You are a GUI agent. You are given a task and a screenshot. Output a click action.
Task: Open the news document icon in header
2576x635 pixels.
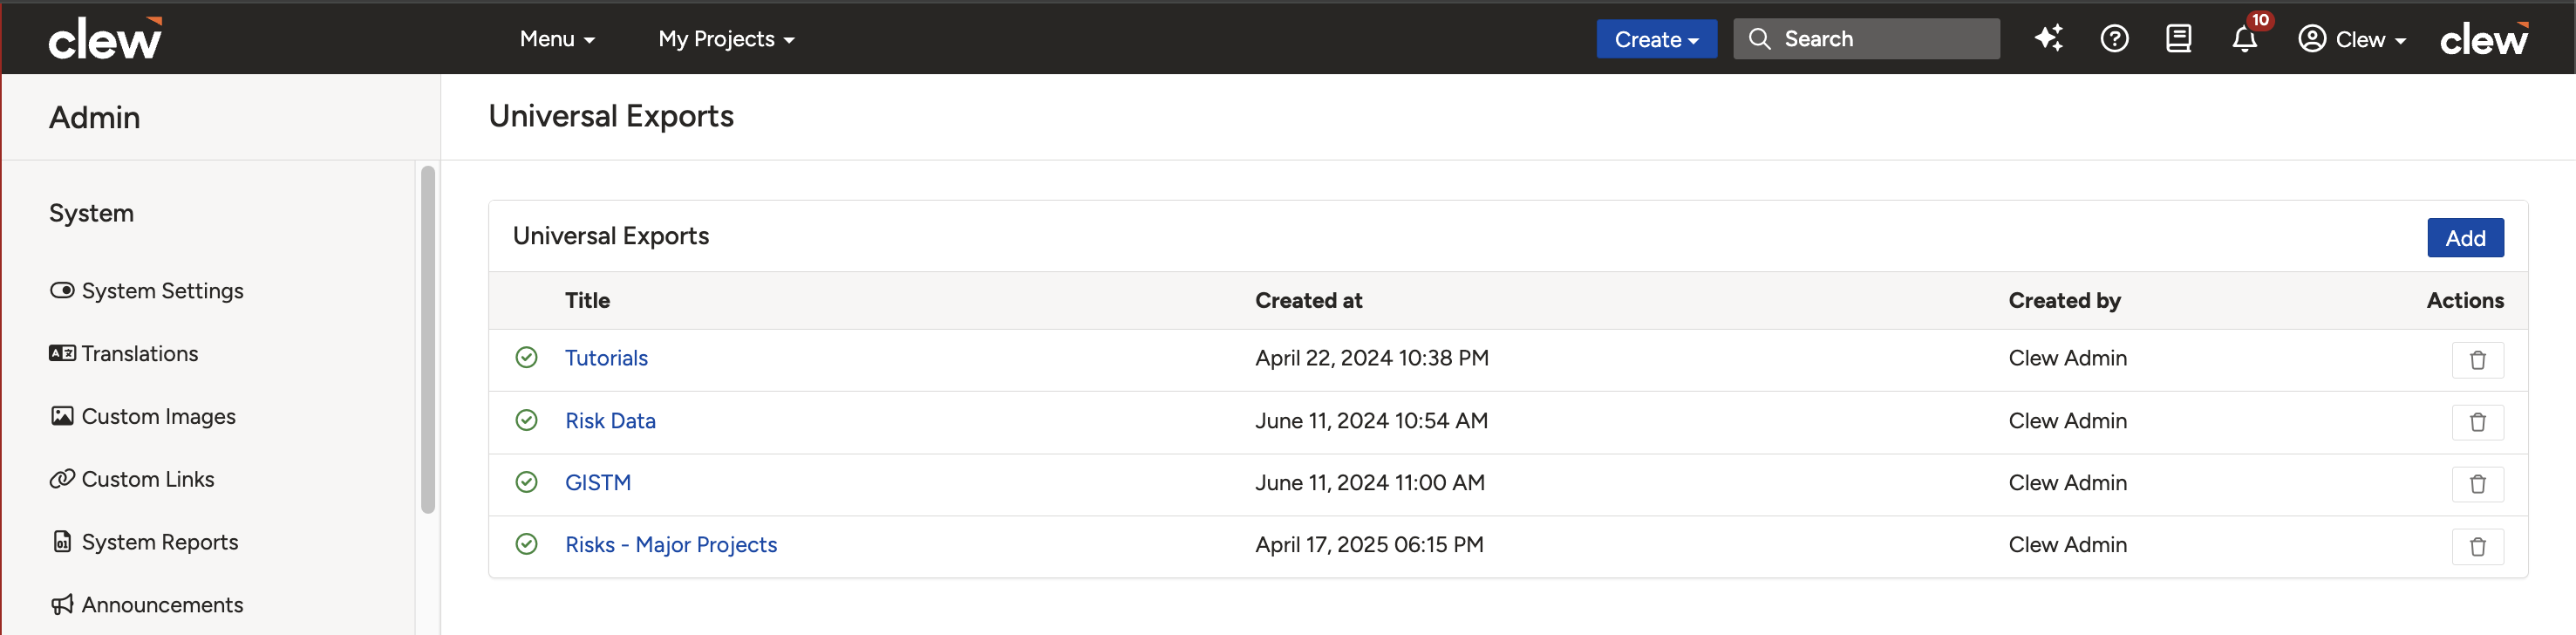[2178, 38]
